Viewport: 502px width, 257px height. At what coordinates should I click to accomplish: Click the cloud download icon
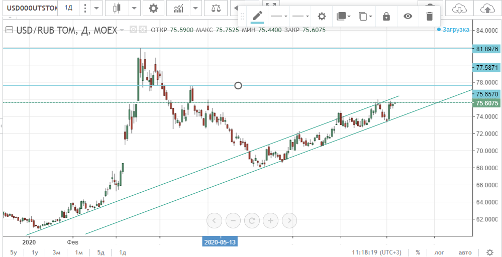[458, 9]
